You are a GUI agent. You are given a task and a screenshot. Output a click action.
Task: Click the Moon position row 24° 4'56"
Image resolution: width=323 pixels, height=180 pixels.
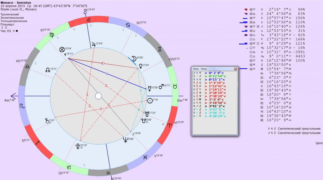click(x=274, y=14)
